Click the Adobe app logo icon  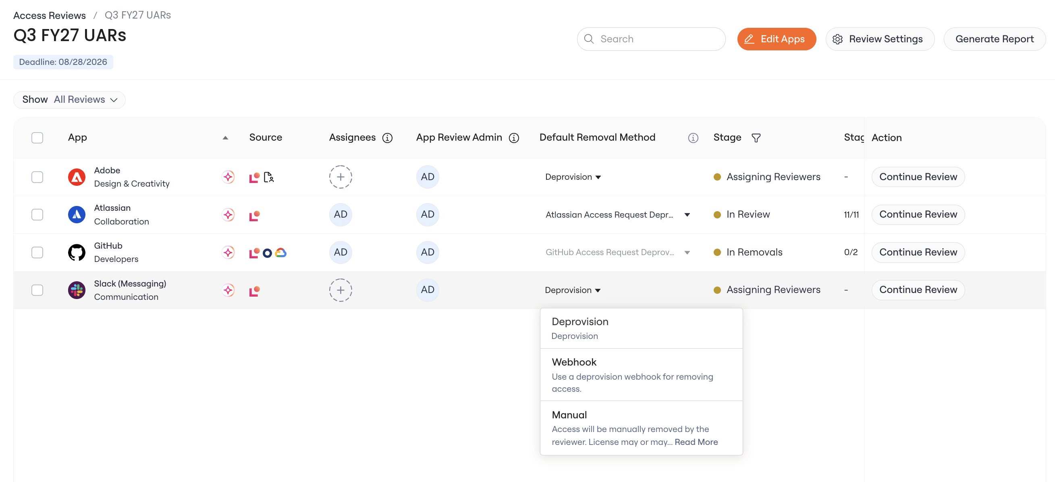77,177
